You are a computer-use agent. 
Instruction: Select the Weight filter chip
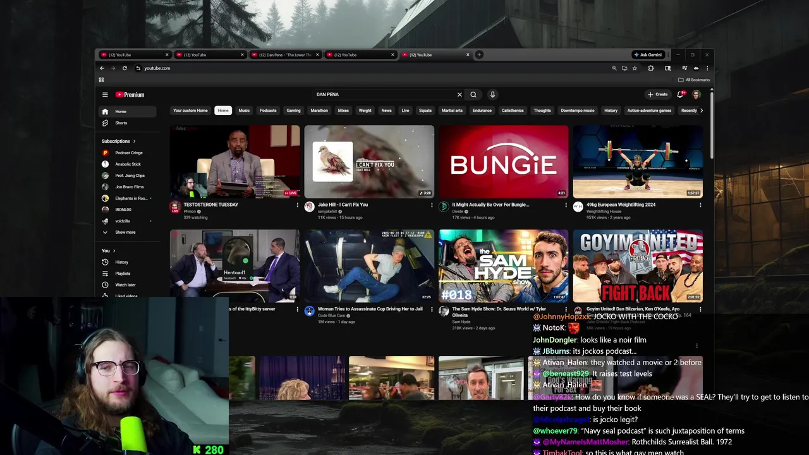(x=365, y=111)
